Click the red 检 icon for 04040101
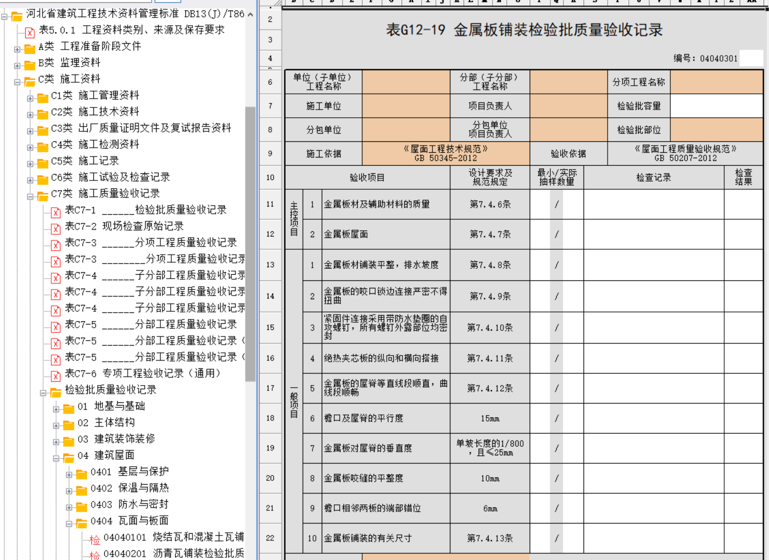Viewport: 769px width, 560px height. point(95,539)
